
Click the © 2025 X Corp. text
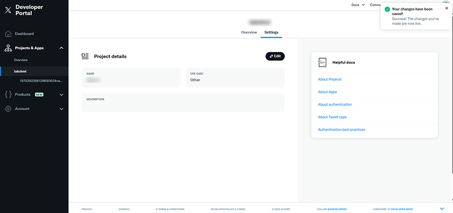(281, 209)
